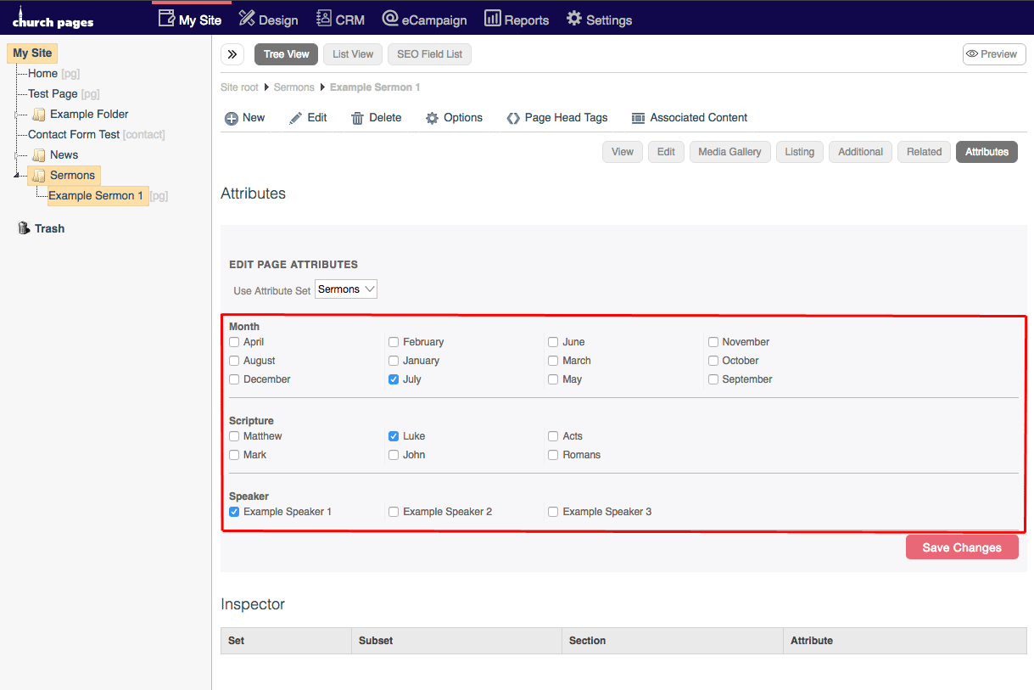Click the My Site root node
The width and height of the screenshot is (1034, 690).
pyautogui.click(x=32, y=53)
